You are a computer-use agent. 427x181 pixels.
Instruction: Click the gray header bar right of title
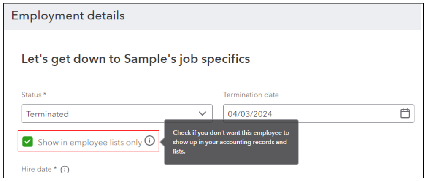click(x=274, y=16)
